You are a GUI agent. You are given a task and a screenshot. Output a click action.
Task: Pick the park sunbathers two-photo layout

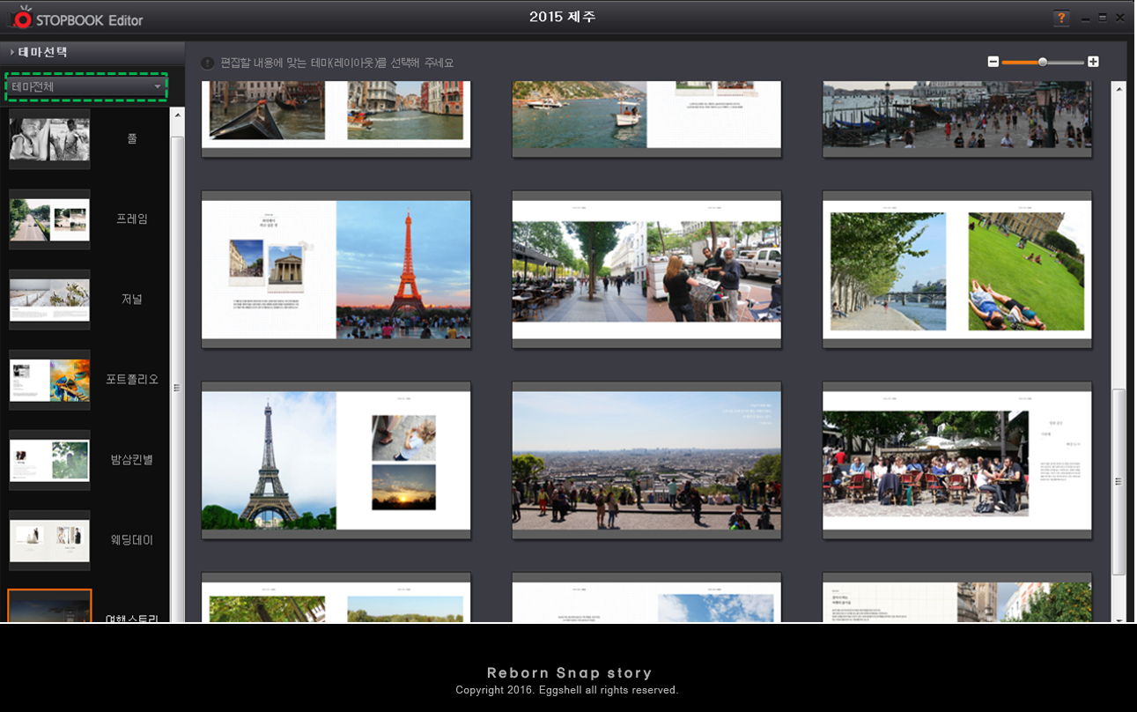click(x=956, y=269)
